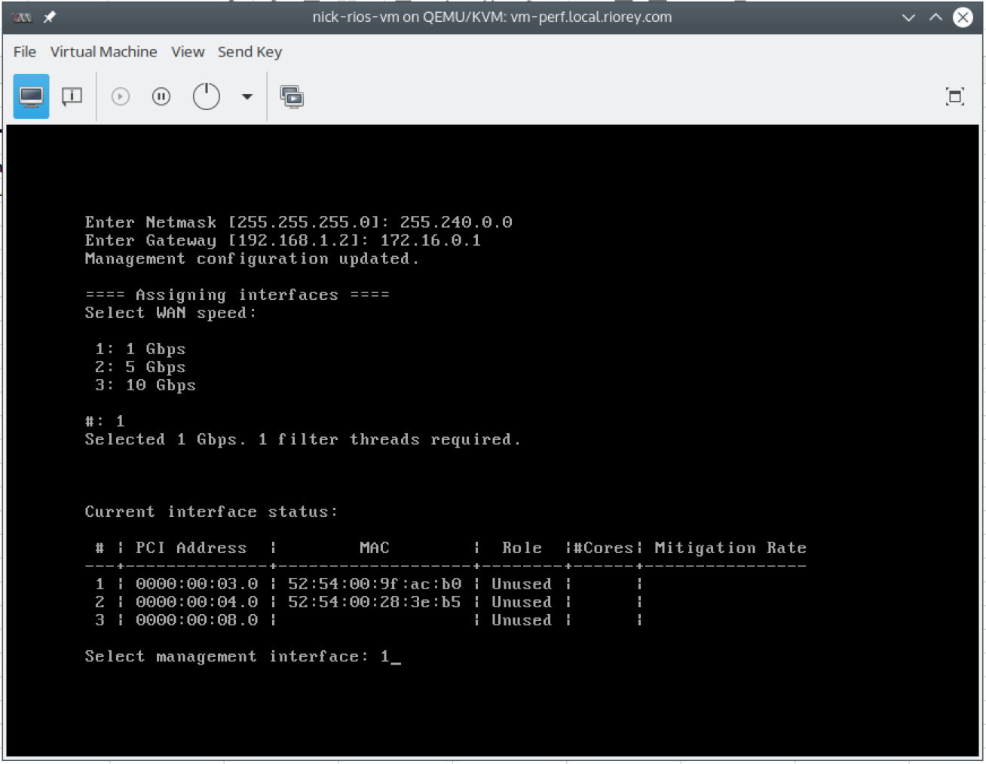Image resolution: width=986 pixels, height=764 pixels.
Task: Click the '2: 5 Gbps' option line
Action: (x=140, y=367)
